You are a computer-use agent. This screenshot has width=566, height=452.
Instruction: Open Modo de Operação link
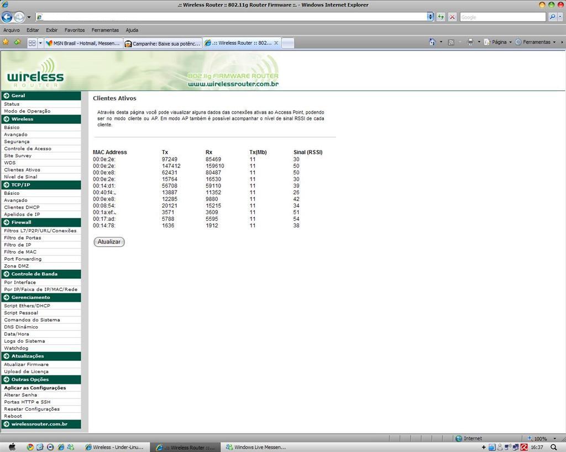[x=27, y=111]
